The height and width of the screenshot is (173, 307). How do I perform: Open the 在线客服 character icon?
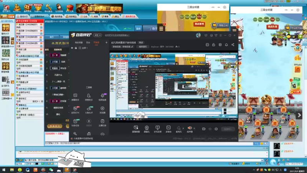tap(59, 8)
